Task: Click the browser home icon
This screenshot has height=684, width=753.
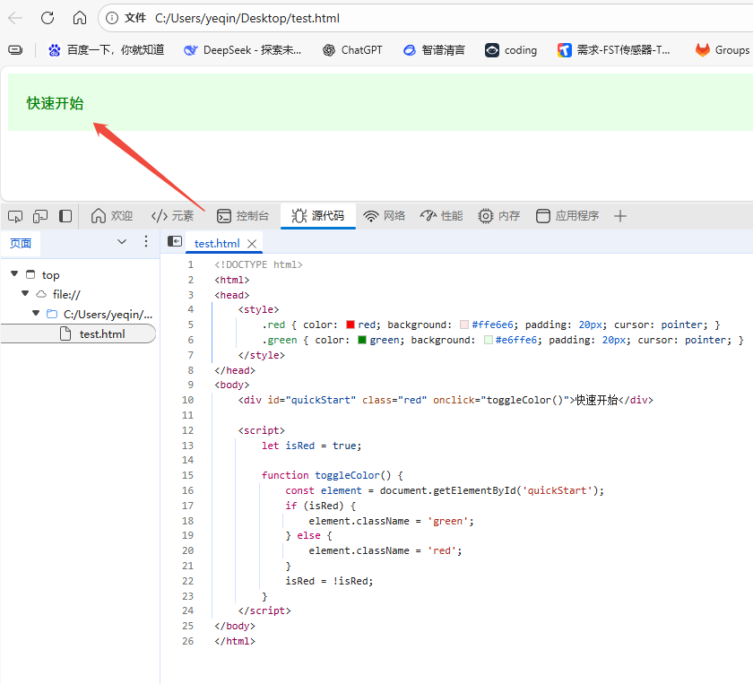Action: [80, 18]
